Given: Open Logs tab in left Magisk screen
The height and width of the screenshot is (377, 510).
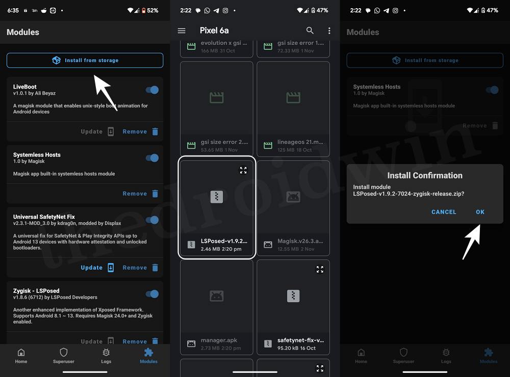Looking at the screenshot, I should coord(106,356).
